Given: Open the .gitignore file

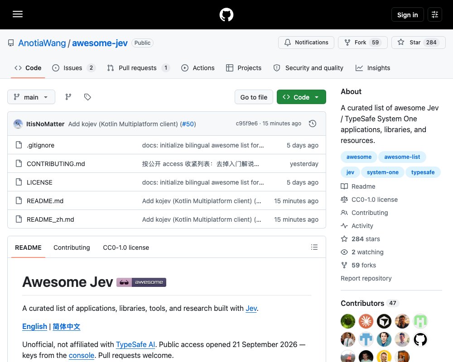Looking at the screenshot, I should pyautogui.click(x=40, y=145).
